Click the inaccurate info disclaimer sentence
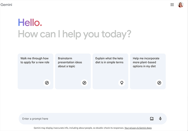The height and width of the screenshot is (131, 188). tap(78, 128)
